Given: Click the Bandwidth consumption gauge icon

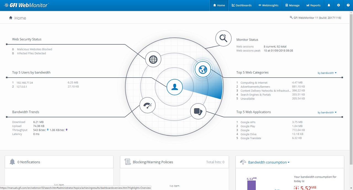Looking at the screenshot, I should coord(243,162).
